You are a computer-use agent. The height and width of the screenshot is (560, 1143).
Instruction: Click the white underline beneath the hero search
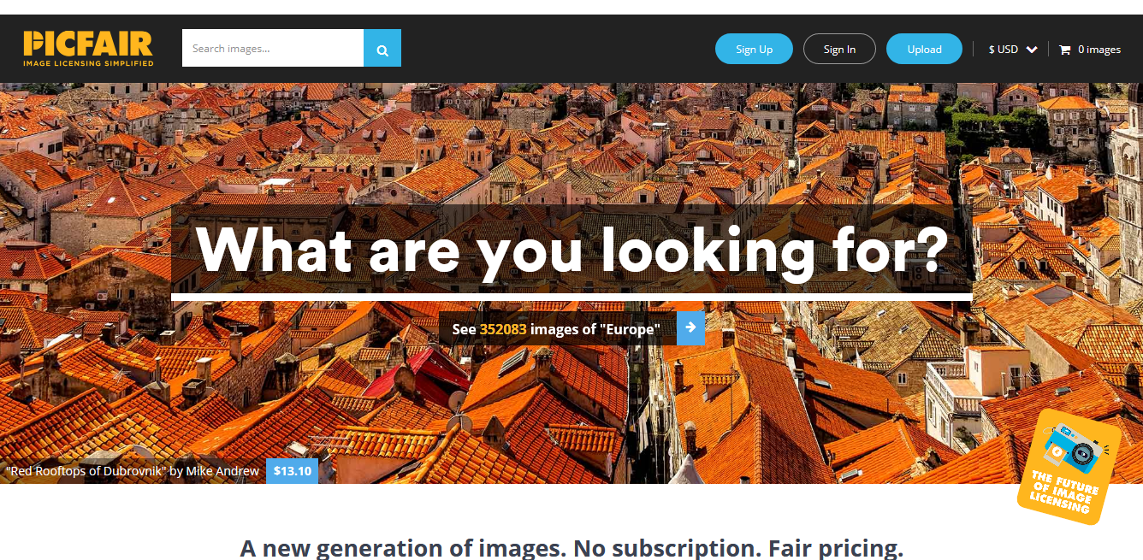pyautogui.click(x=571, y=297)
